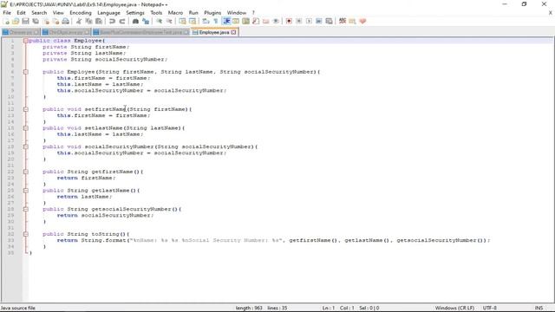555x312 pixels.
Task: Click the Java source file status text
Action: (18, 308)
